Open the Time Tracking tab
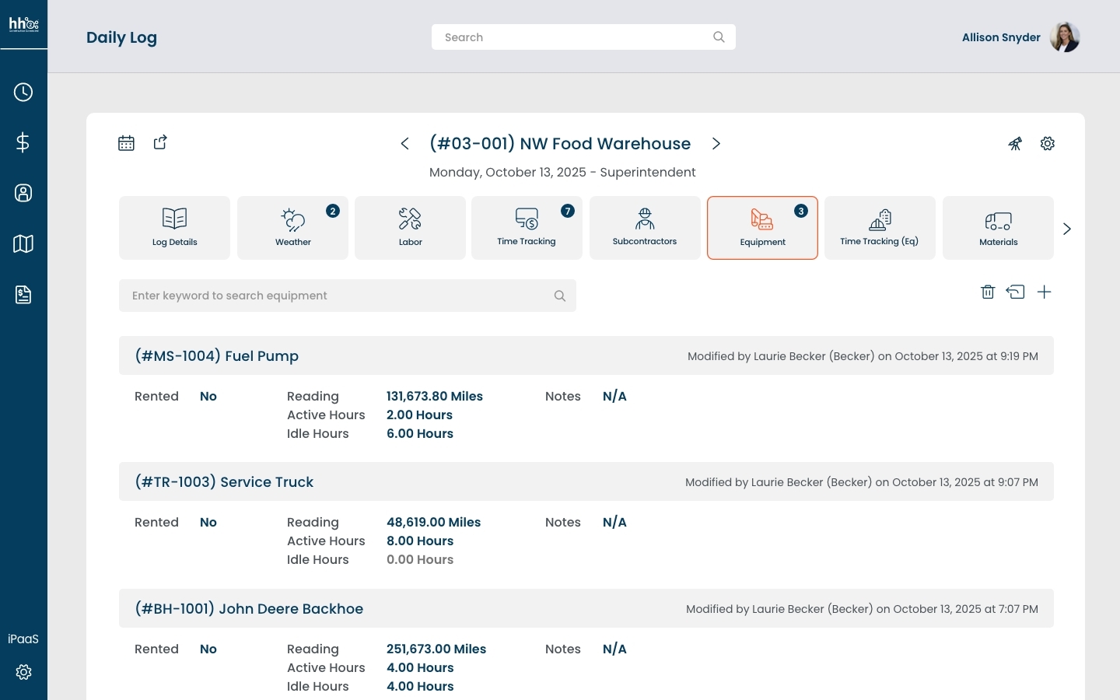Image resolution: width=1120 pixels, height=700 pixels. [x=527, y=228]
